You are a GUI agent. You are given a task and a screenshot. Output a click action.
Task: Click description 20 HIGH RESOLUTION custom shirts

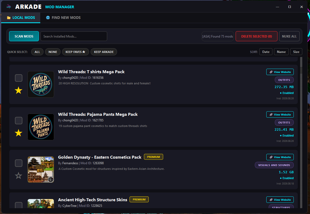[x=104, y=83]
